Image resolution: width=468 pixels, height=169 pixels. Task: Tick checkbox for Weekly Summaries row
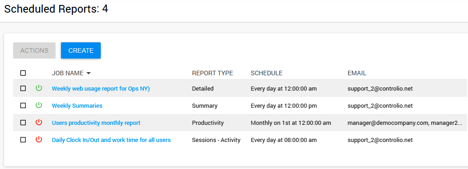pyautogui.click(x=23, y=105)
